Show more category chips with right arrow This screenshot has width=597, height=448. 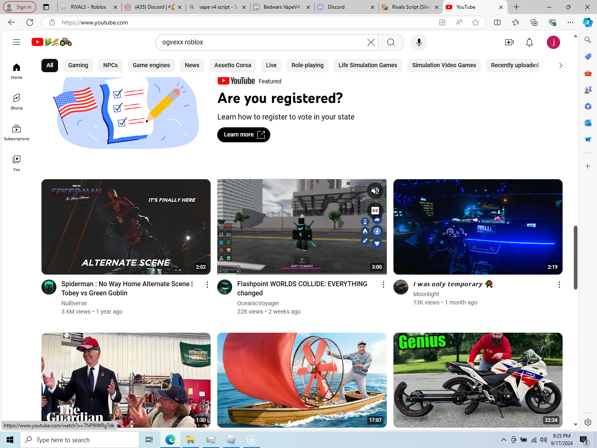click(561, 66)
